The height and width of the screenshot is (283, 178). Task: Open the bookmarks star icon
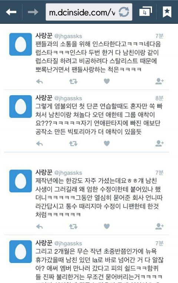[167, 12]
